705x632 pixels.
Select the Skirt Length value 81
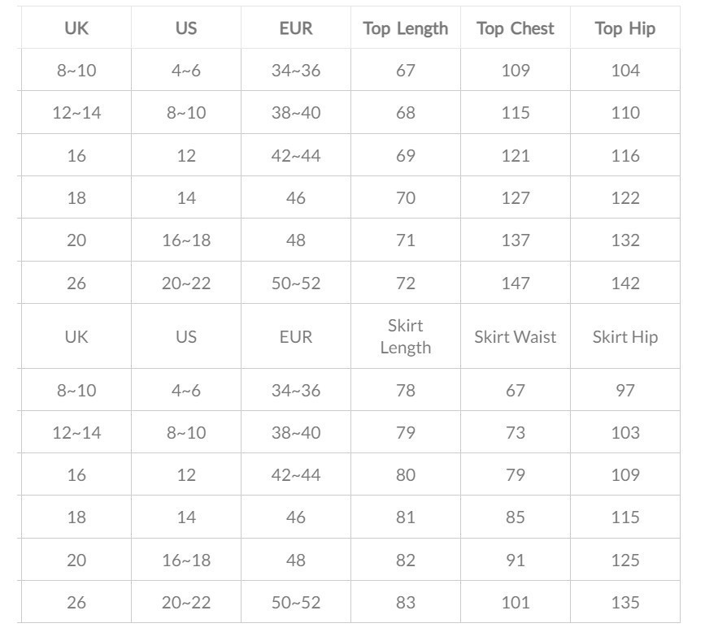coord(405,517)
